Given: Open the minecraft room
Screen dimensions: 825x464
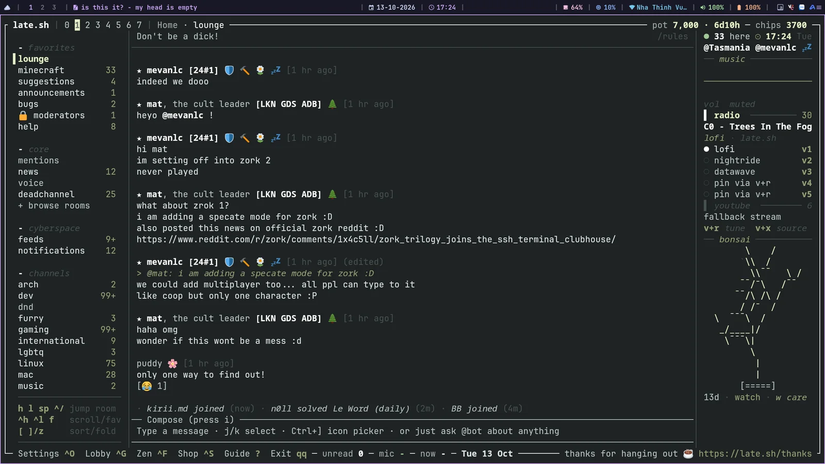Looking at the screenshot, I should pyautogui.click(x=67, y=70).
